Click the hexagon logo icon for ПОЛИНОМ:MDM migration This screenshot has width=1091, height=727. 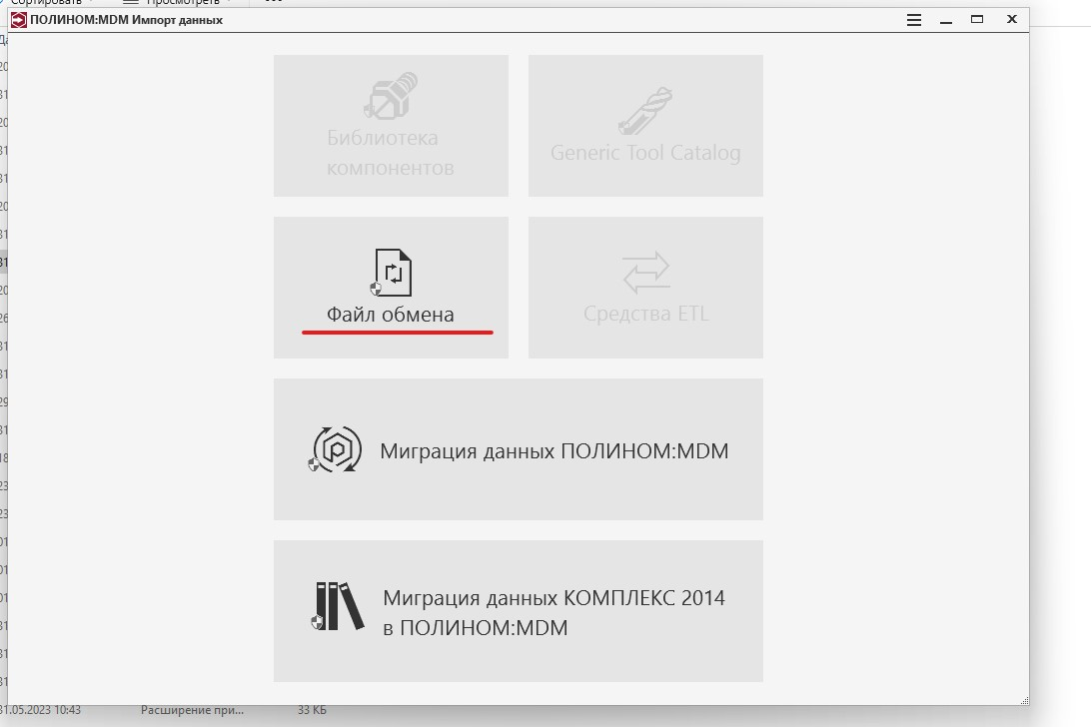click(336, 449)
